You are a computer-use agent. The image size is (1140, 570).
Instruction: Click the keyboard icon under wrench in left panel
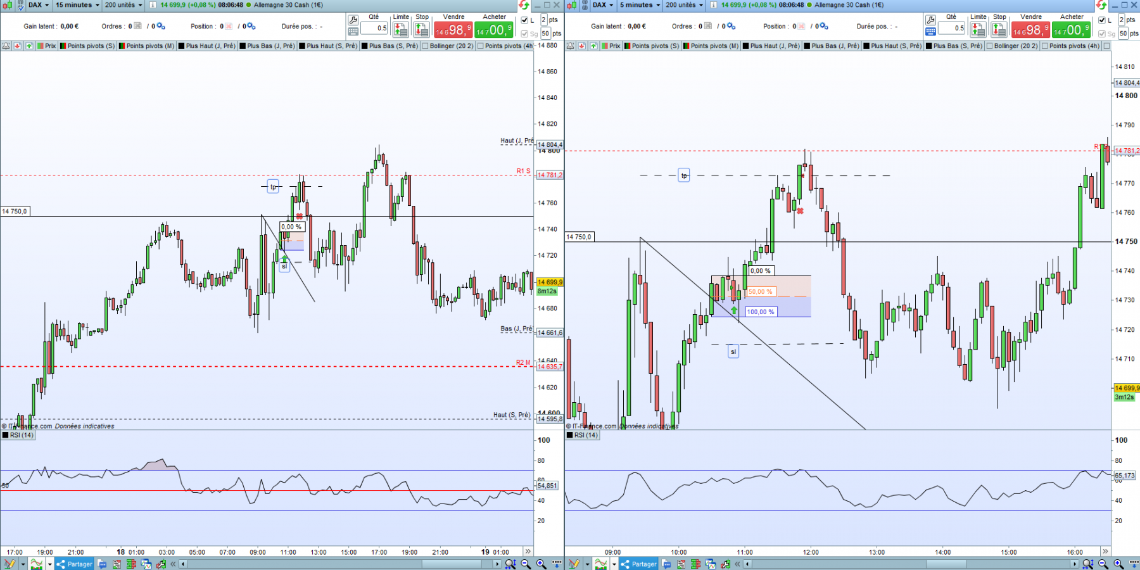[x=353, y=31]
